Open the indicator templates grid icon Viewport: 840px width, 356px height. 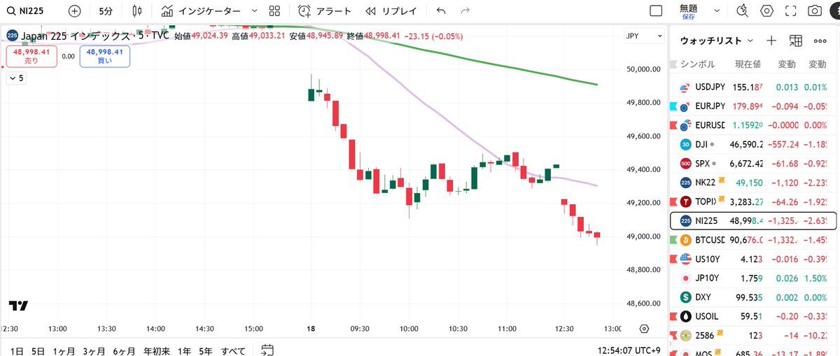pyautogui.click(x=274, y=11)
